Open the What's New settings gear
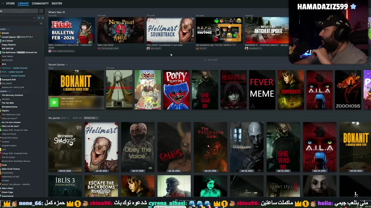 pyautogui.click(x=64, y=12)
